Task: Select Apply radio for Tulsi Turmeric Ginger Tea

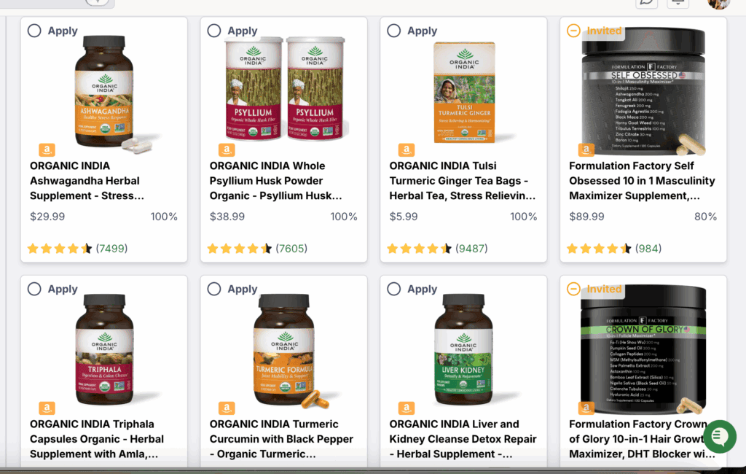Action: pos(394,31)
